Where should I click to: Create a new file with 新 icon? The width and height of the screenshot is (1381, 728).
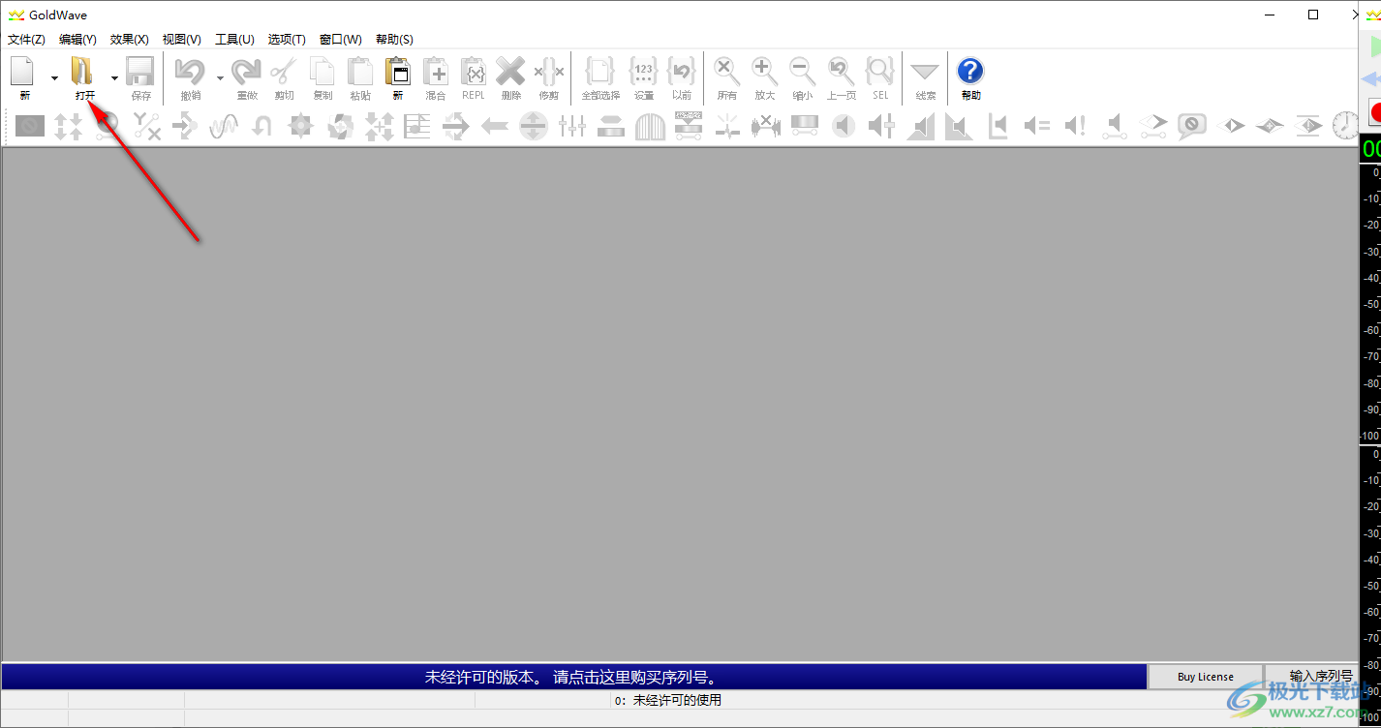coord(23,72)
